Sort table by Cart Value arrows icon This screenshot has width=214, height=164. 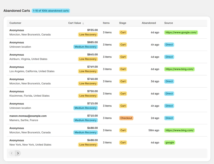(83, 23)
